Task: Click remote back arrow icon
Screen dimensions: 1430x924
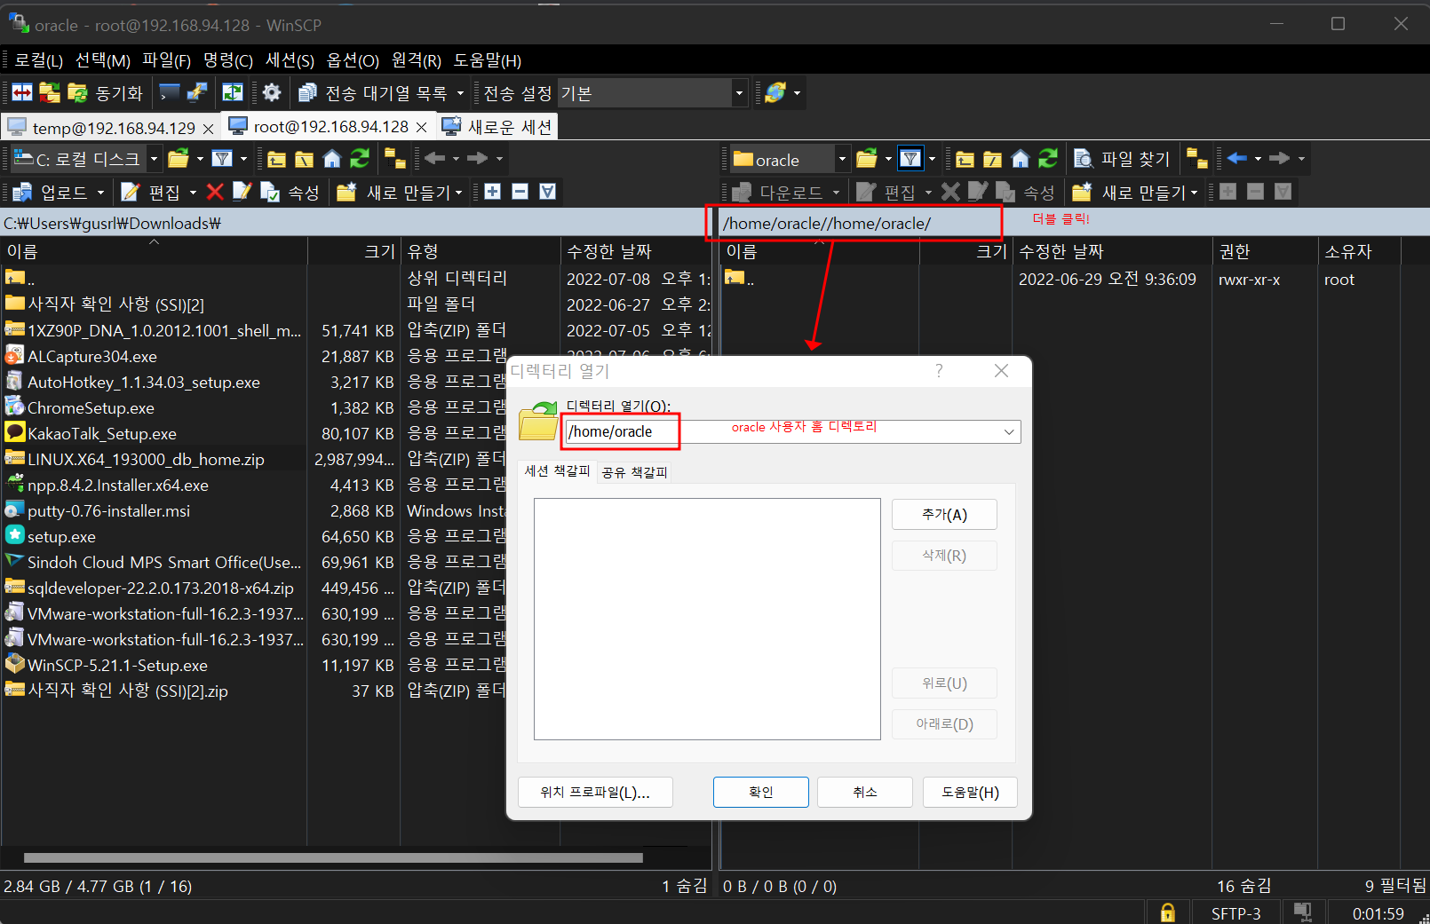Action: pos(1237,159)
